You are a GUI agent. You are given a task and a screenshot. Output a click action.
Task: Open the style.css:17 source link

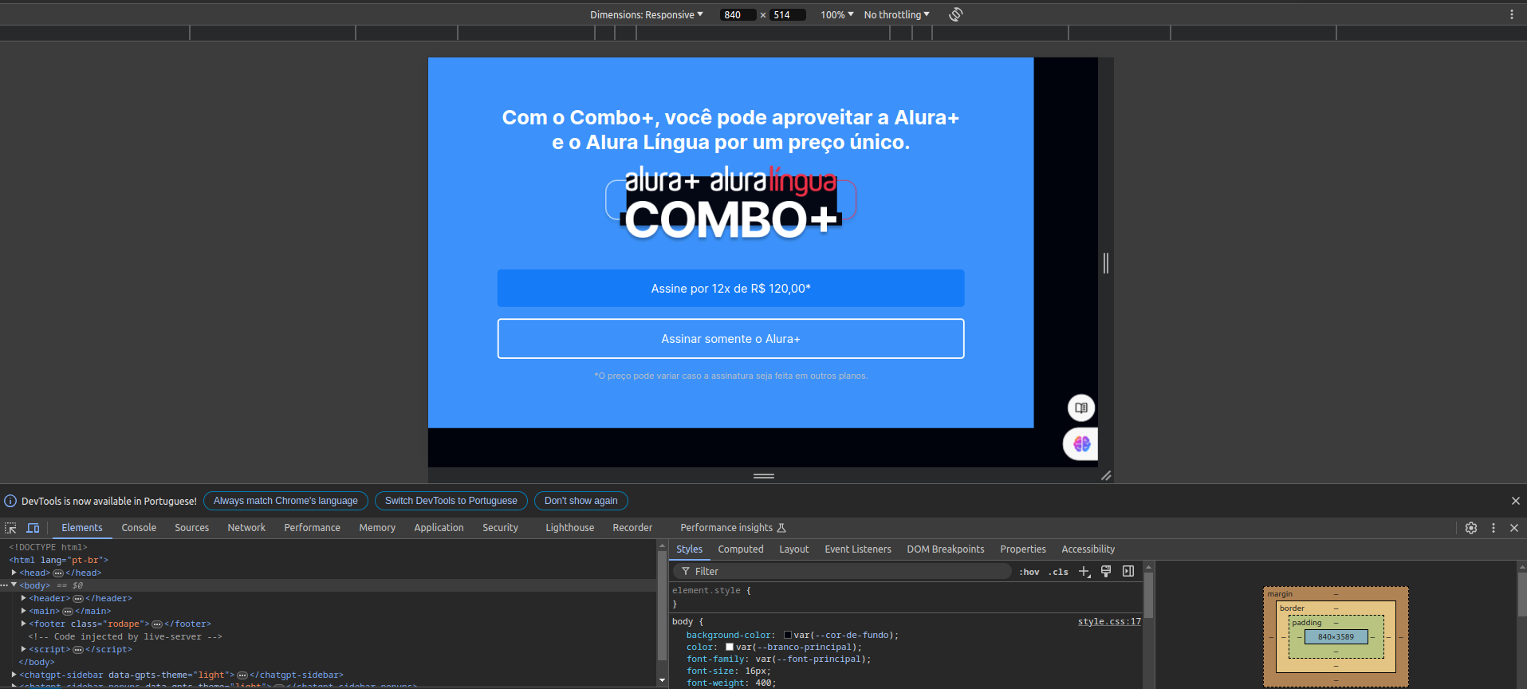(x=1109, y=621)
